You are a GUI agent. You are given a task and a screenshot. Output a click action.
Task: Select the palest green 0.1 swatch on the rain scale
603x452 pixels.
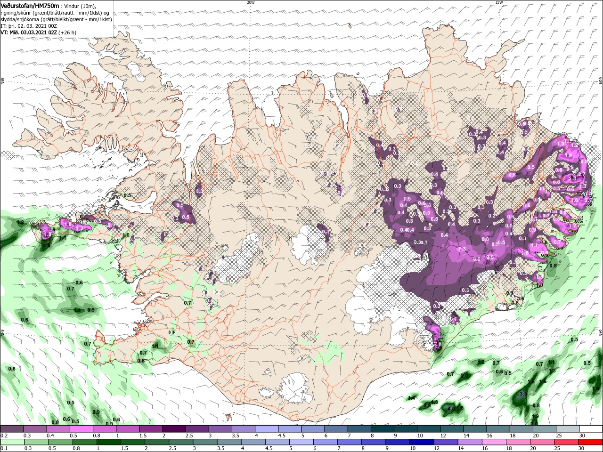click(x=12, y=442)
